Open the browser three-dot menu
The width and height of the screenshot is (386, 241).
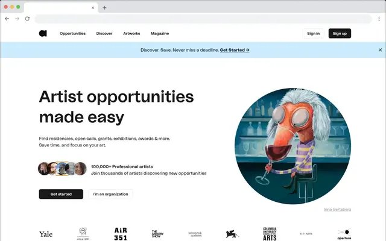[379, 19]
